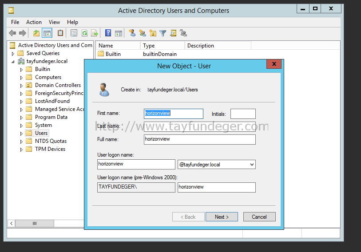
Task: Toggle Show/Hide Console Tree icon
Action: (x=47, y=33)
